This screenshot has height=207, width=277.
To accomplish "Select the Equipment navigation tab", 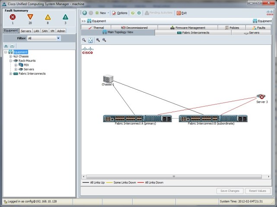I will pos(11,31).
